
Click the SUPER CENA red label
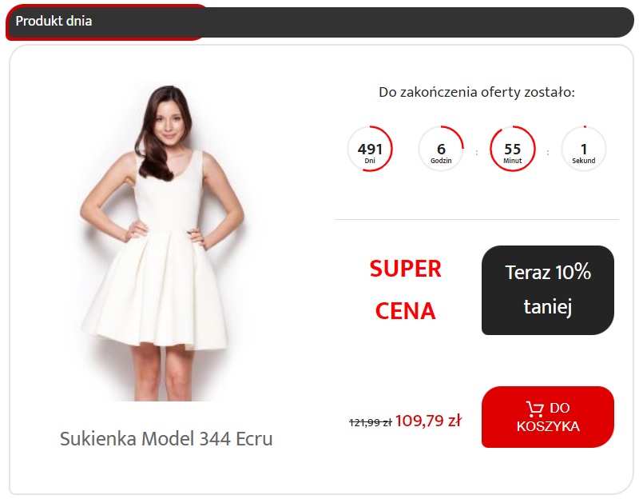coord(405,290)
